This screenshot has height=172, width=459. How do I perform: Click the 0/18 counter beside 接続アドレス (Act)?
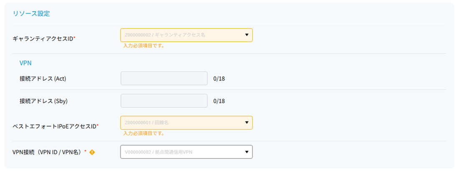219,79
